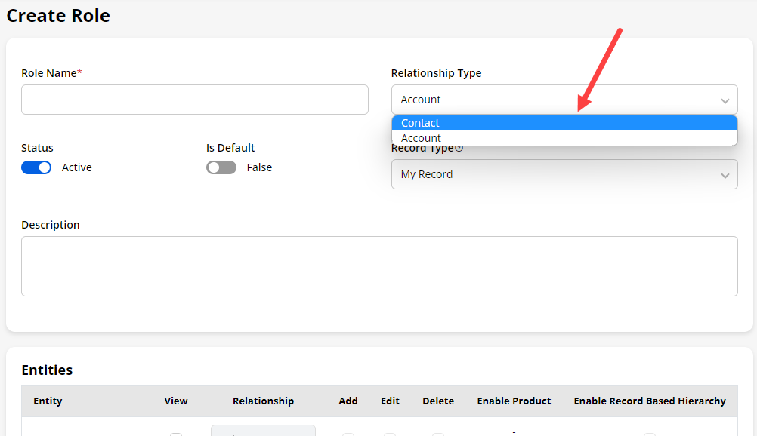Click the Edit column header
Screen dimensions: 757x436
point(390,401)
